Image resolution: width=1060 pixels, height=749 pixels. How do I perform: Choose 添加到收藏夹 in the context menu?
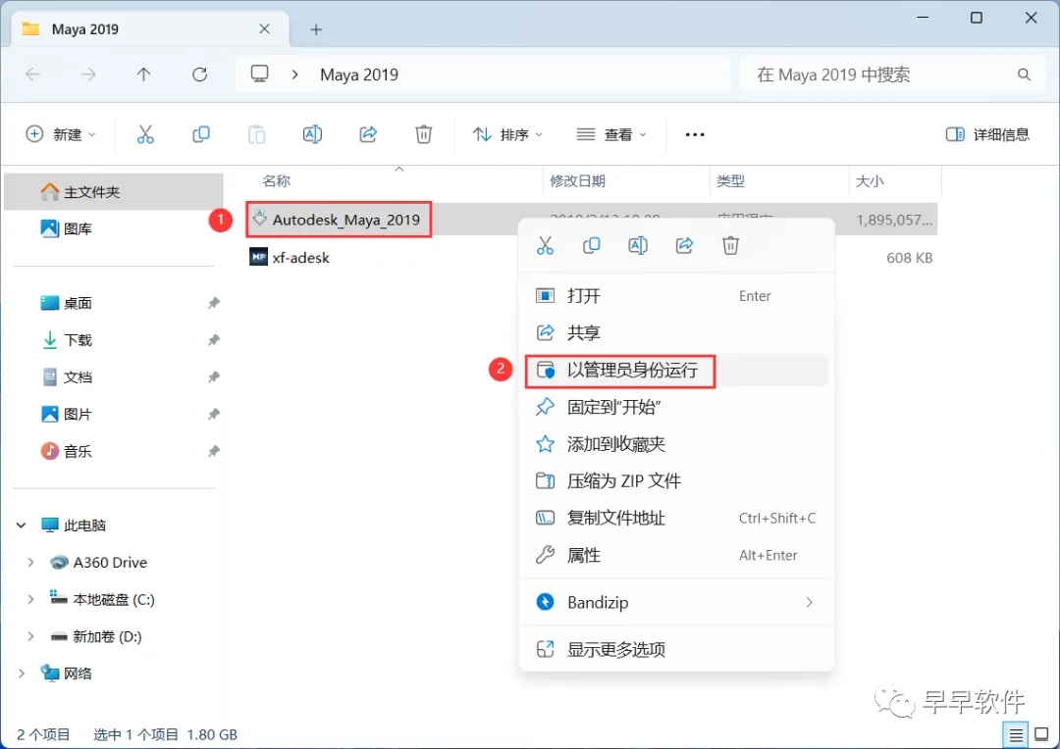pyautogui.click(x=676, y=444)
